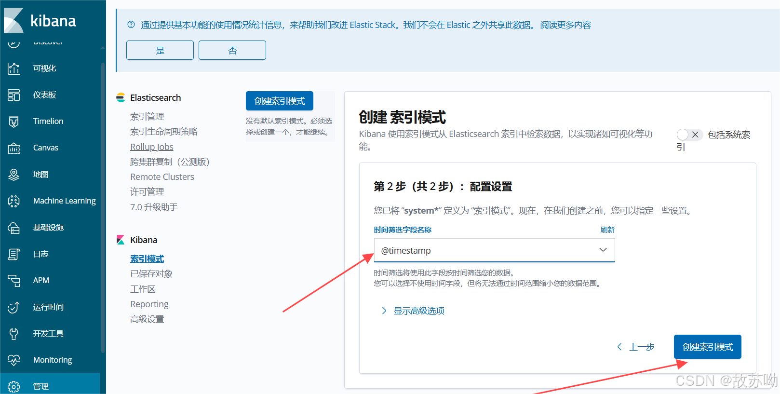Click the help icon in the notice banner
The height and width of the screenshot is (394, 780).
(131, 25)
